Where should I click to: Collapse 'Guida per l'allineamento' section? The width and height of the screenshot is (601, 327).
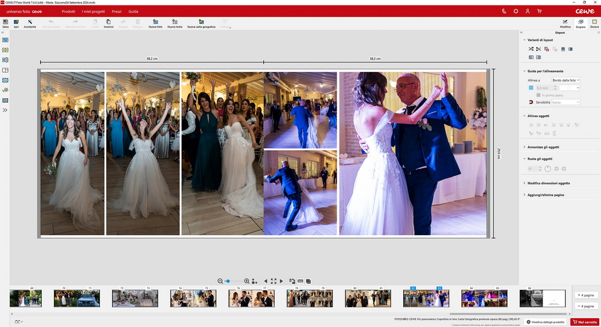(524, 71)
